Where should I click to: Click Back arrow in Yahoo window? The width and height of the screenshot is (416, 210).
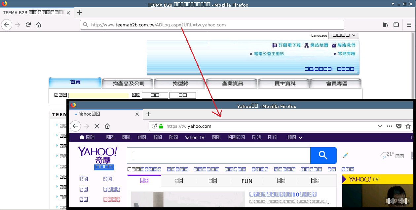75,126
